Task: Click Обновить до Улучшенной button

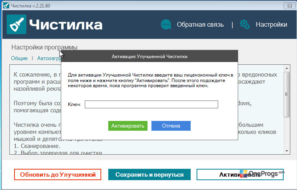Action: (58, 174)
